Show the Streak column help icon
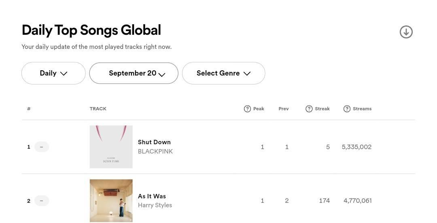 pos(309,109)
